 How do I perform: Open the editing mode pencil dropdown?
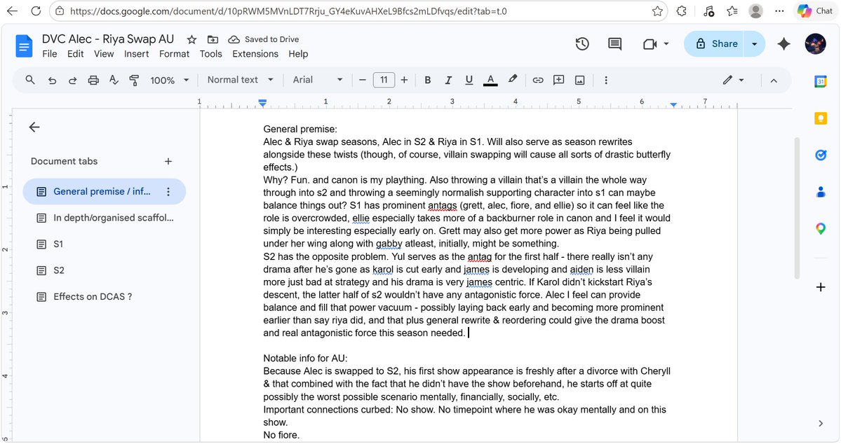click(x=733, y=81)
